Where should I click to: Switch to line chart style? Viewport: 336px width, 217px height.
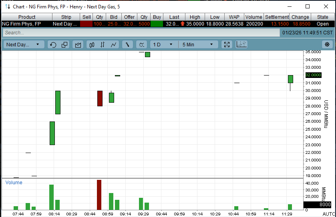pyautogui.click(x=114, y=45)
